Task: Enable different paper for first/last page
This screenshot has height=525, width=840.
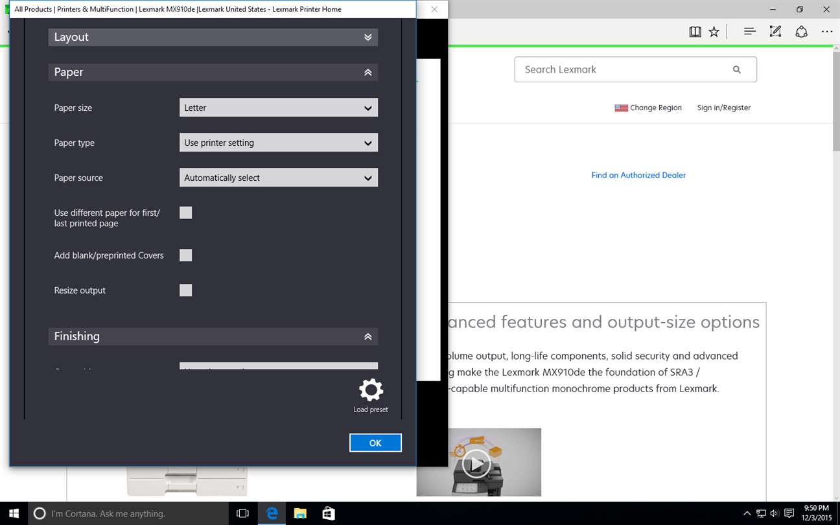Action: [x=186, y=213]
